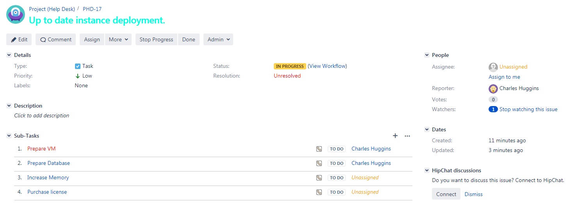Open the More dropdown menu
Screen dimensions: 571x207
coord(118,39)
